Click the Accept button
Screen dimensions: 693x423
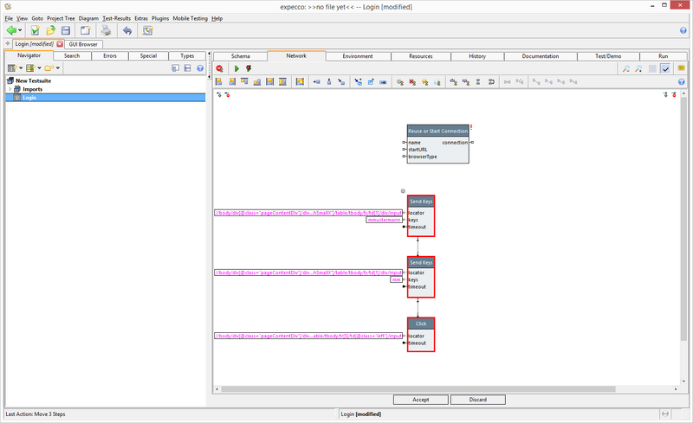[420, 400]
